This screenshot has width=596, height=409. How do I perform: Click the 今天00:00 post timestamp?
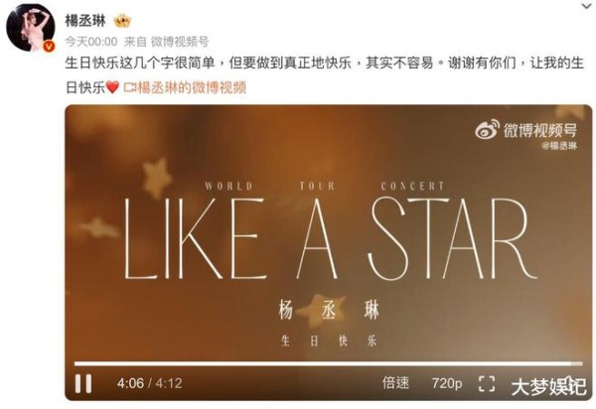tap(90, 42)
